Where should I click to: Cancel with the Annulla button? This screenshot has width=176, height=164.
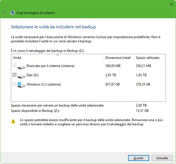click(162, 158)
